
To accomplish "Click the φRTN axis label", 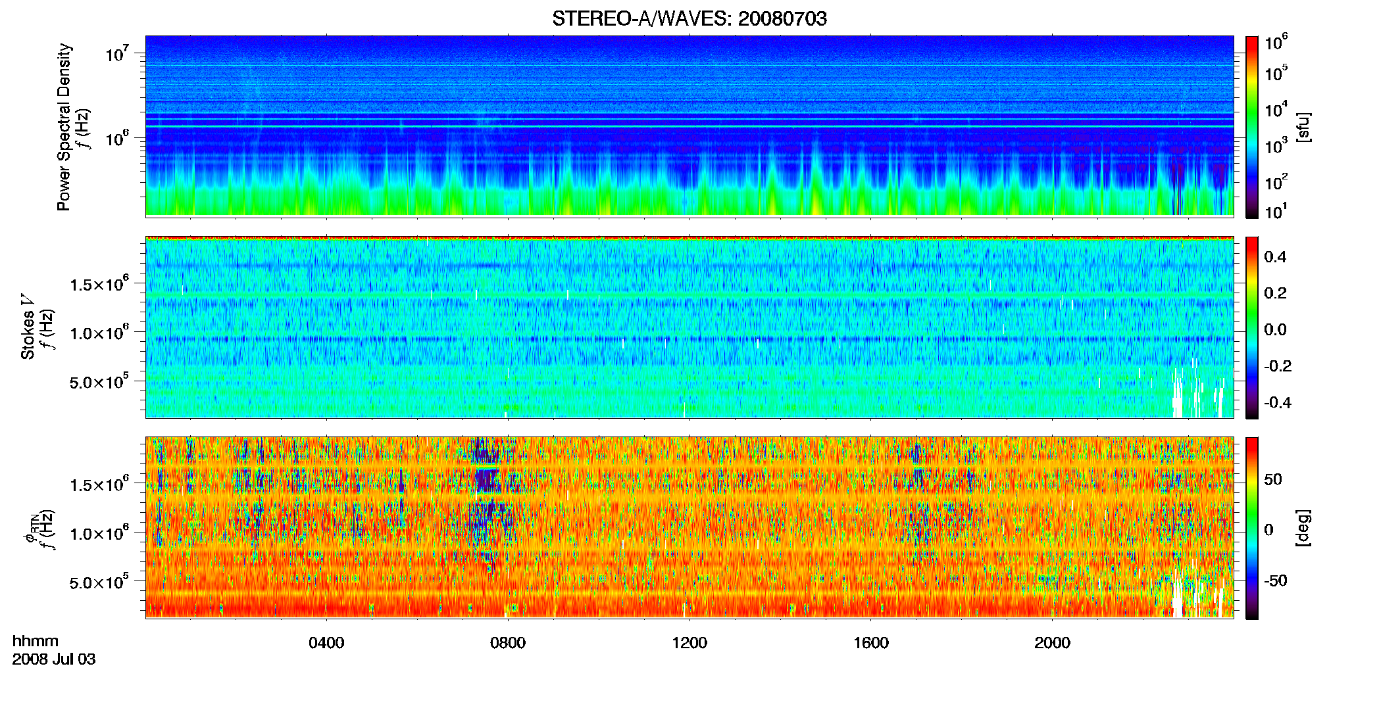I will [x=30, y=528].
